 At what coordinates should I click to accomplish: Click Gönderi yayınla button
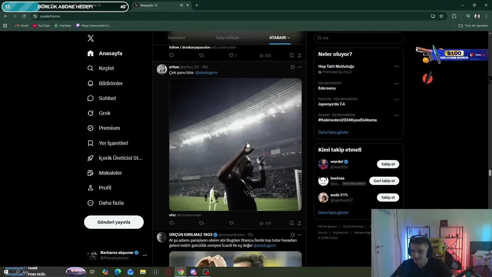[x=114, y=222]
